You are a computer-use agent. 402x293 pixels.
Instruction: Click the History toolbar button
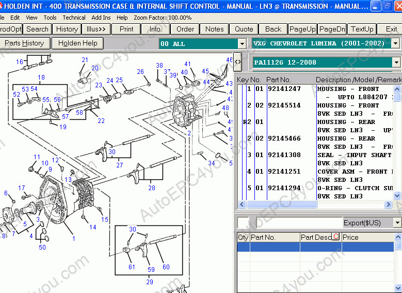(67, 29)
